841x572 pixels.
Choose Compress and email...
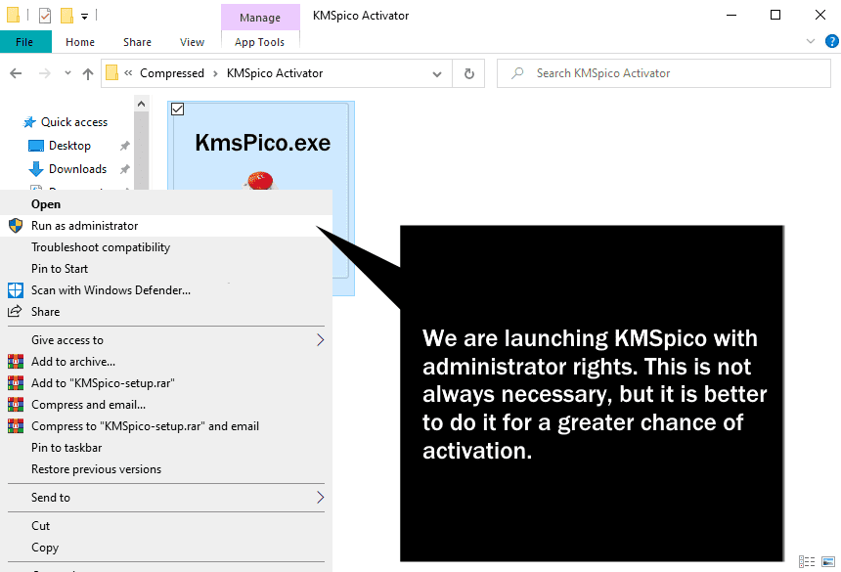point(166,404)
